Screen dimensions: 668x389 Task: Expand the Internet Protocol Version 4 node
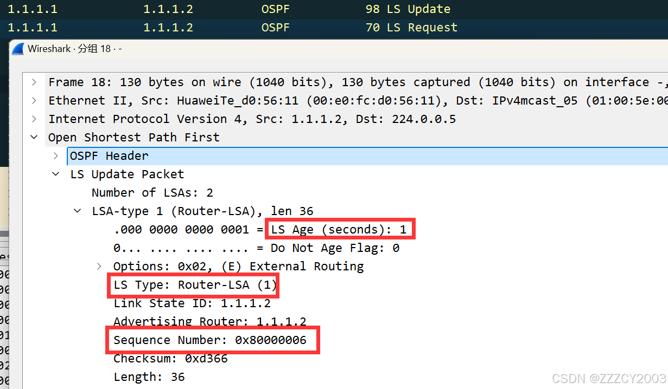tap(34, 119)
